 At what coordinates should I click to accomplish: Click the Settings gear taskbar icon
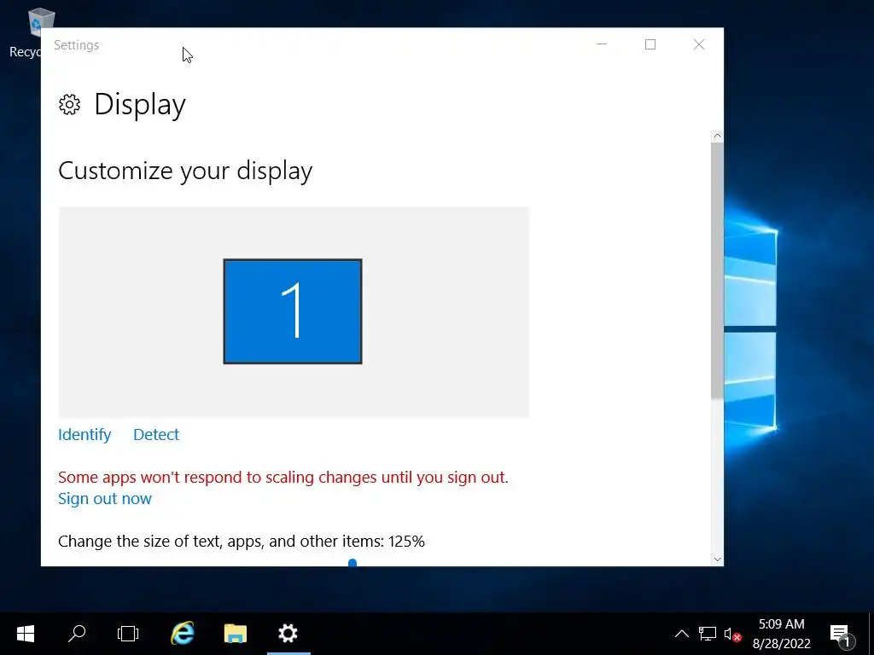pyautogui.click(x=288, y=634)
